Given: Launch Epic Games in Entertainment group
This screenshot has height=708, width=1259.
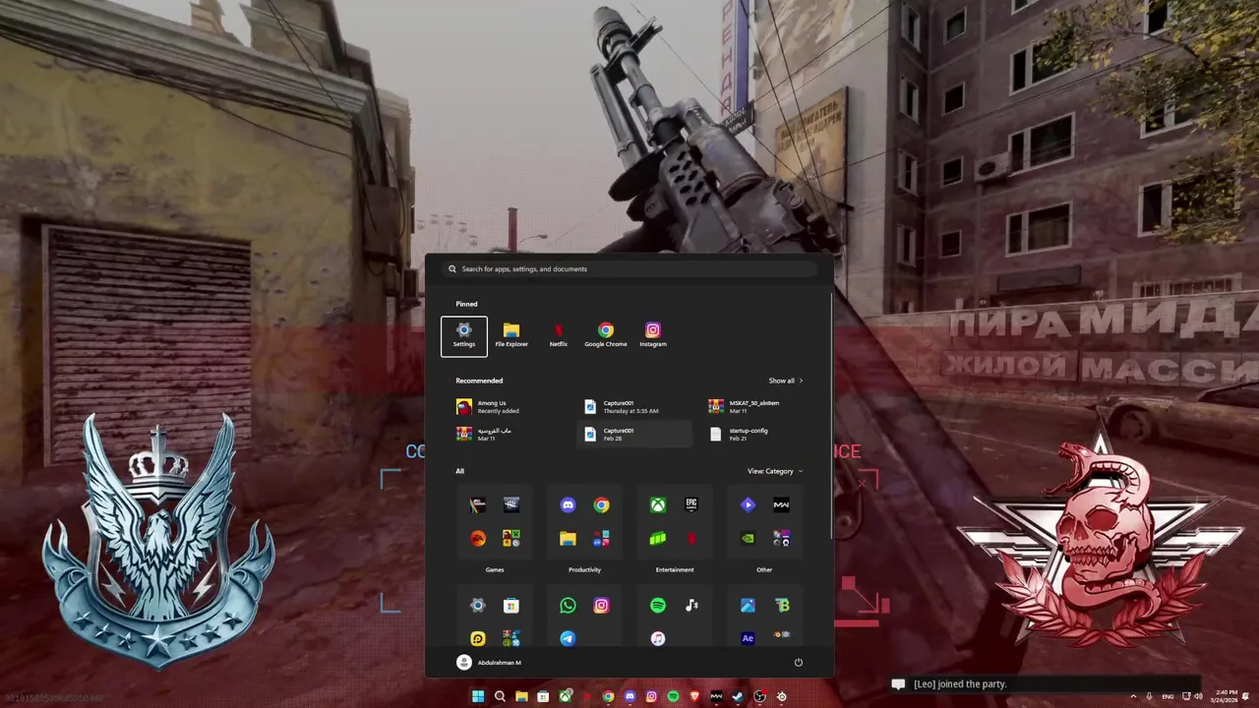Looking at the screenshot, I should pyautogui.click(x=691, y=504).
